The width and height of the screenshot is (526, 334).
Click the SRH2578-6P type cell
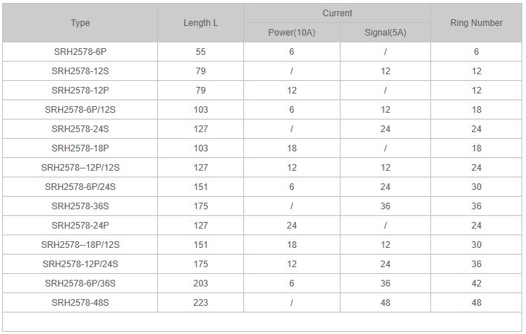click(x=80, y=52)
